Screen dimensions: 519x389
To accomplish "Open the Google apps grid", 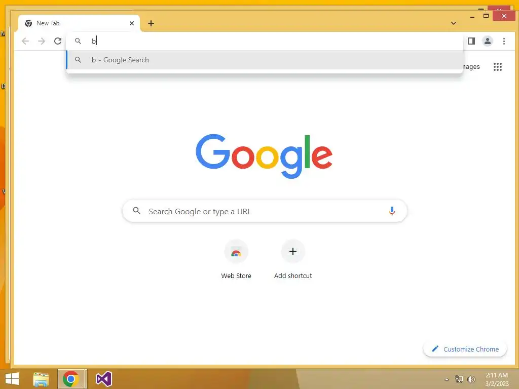I will pyautogui.click(x=498, y=67).
